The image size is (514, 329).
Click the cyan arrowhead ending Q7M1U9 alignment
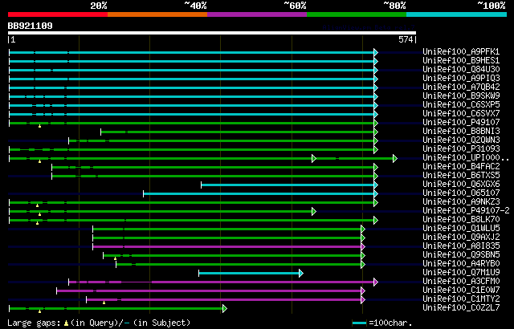click(301, 273)
